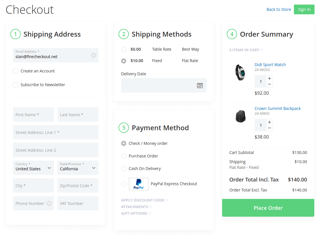Focus the First Name input field
Viewport: 320px width, 239px height.
(x=33, y=114)
